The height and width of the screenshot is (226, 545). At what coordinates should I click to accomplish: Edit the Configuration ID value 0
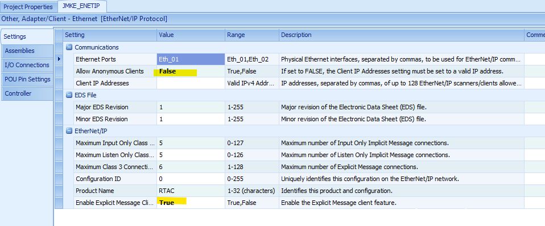[x=191, y=179]
